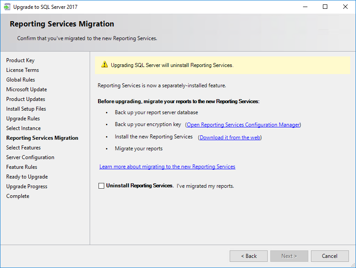Select the Select Features step
The image size is (356, 268).
tap(23, 148)
